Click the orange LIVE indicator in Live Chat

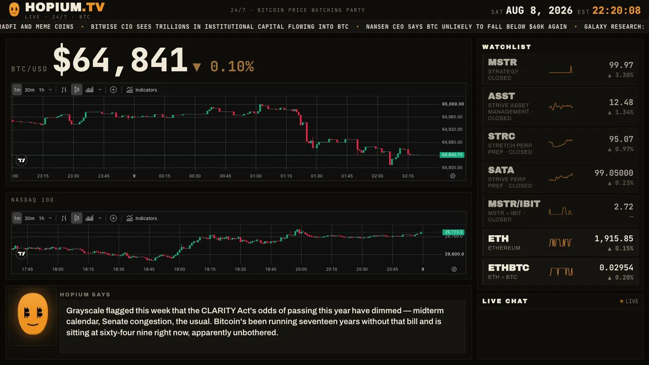629,301
